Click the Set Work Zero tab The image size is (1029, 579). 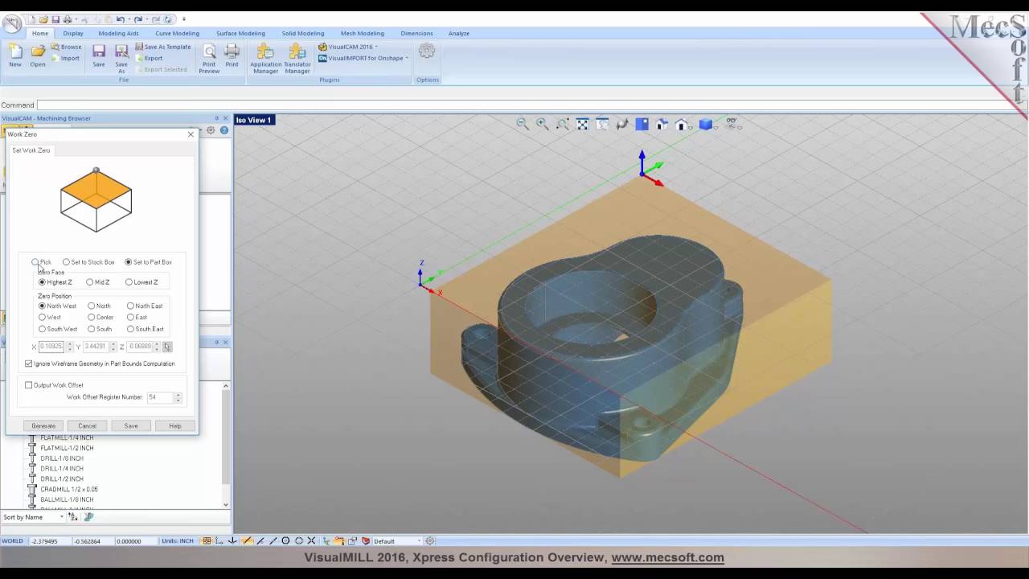31,150
